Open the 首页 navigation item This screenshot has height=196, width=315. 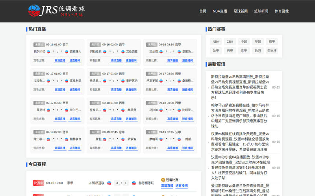[x=203, y=11]
